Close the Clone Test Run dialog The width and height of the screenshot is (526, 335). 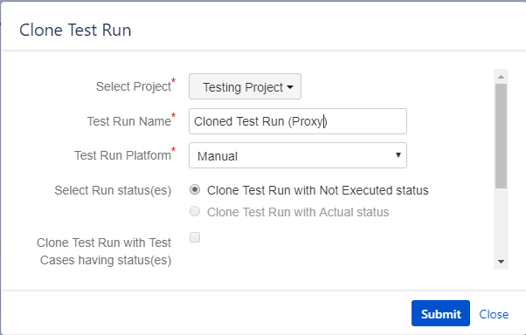pos(494,314)
